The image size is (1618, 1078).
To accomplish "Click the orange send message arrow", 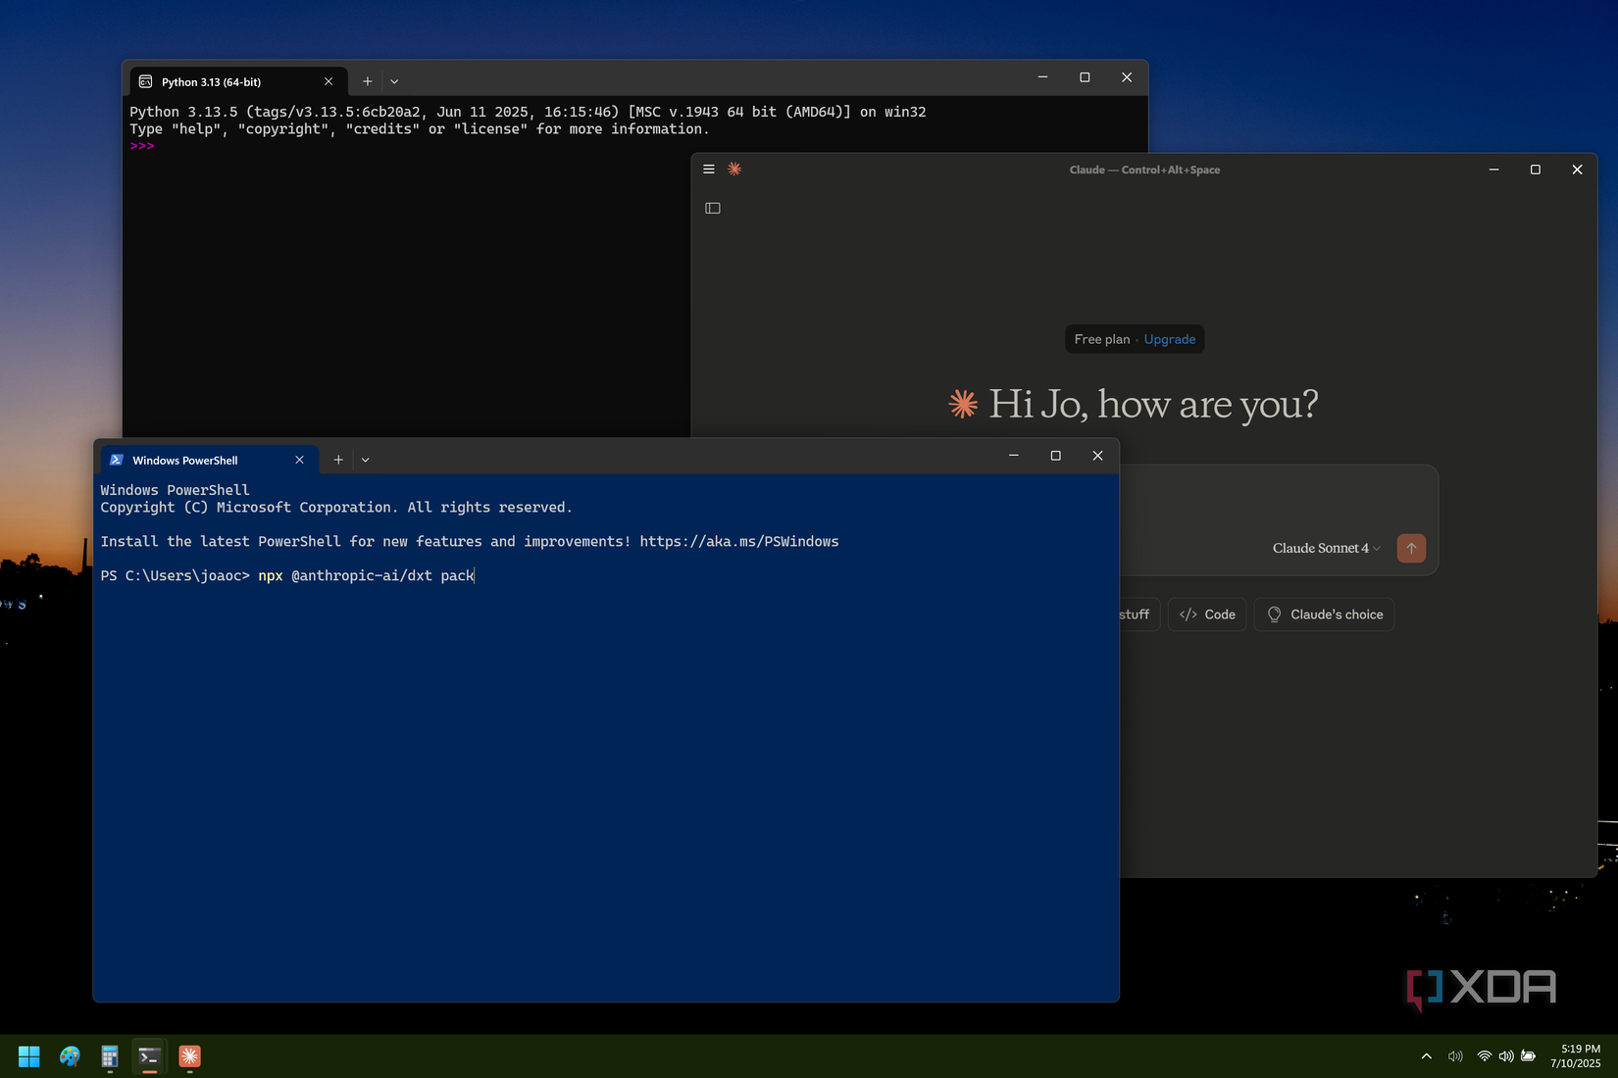I will pos(1411,548).
